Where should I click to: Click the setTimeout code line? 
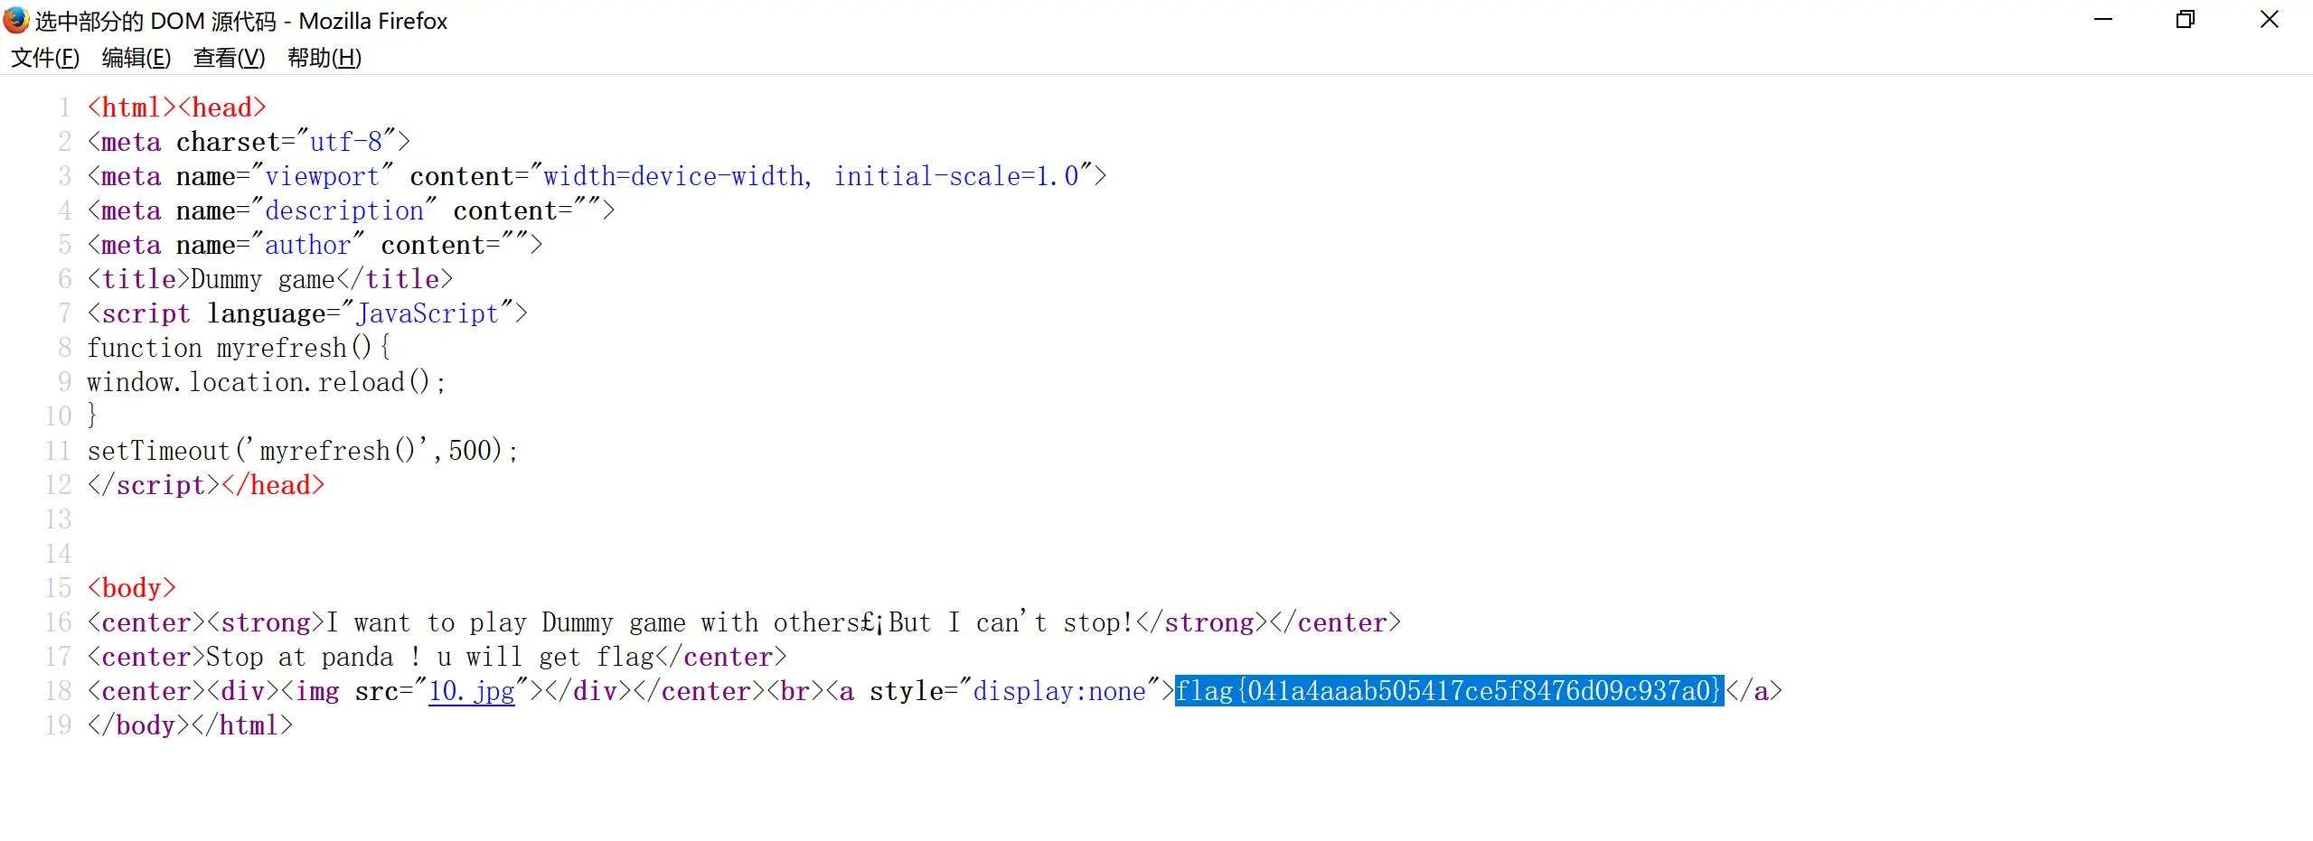(302, 451)
